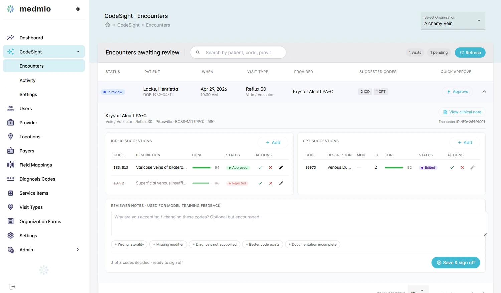
Task: Open the items per page dropdown
Action: (418, 291)
